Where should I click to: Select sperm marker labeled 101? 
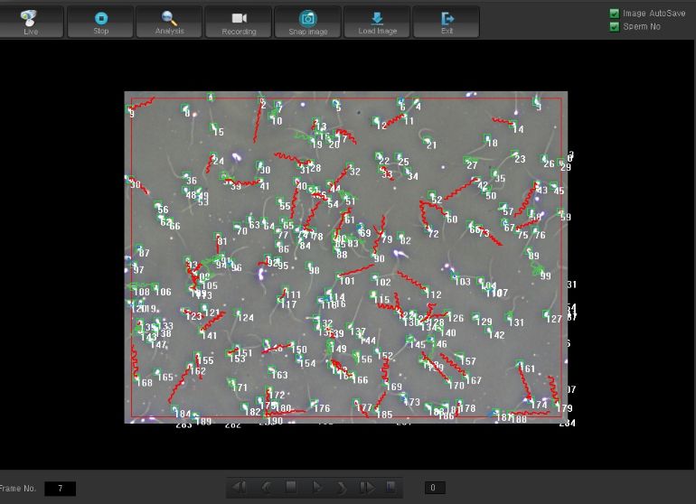346,281
